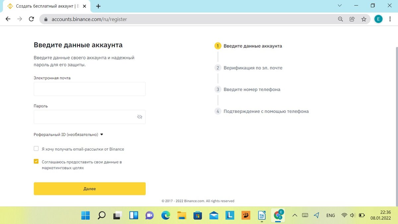The image size is (398, 224).
Task: Open the Mail app from taskbar
Action: (214, 215)
